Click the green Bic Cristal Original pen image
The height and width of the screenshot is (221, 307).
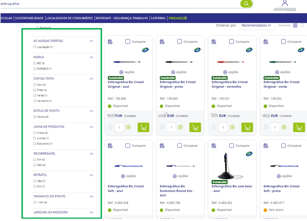[282, 62]
